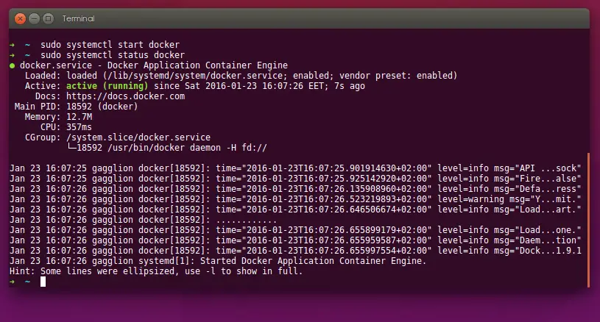Click the 'sudo systemctl start docker' command
This screenshot has height=322, width=600.
tap(110, 45)
